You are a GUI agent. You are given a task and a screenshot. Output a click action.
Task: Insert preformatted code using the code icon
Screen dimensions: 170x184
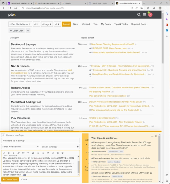pyautogui.click(x=28, y=153)
